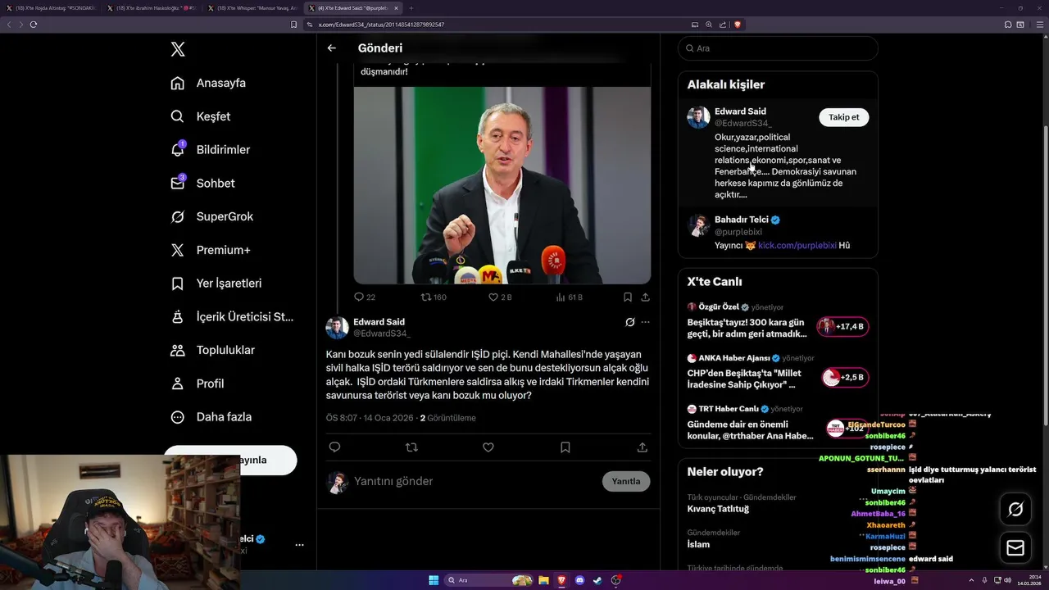Open the quoted post's photo

pyautogui.click(x=502, y=185)
